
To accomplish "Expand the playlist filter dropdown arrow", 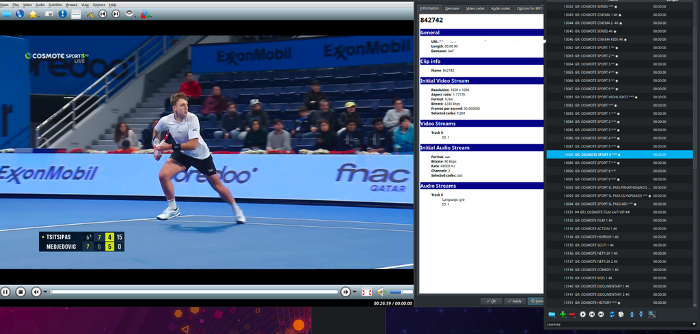I will click(695, 324).
